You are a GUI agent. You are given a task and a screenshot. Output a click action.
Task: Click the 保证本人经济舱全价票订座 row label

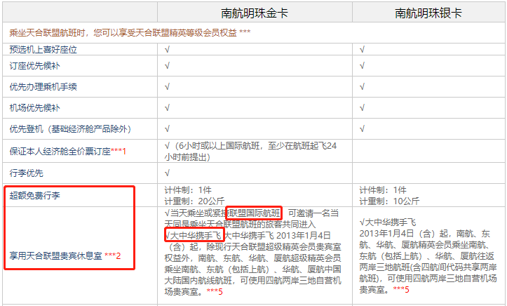click(60, 151)
